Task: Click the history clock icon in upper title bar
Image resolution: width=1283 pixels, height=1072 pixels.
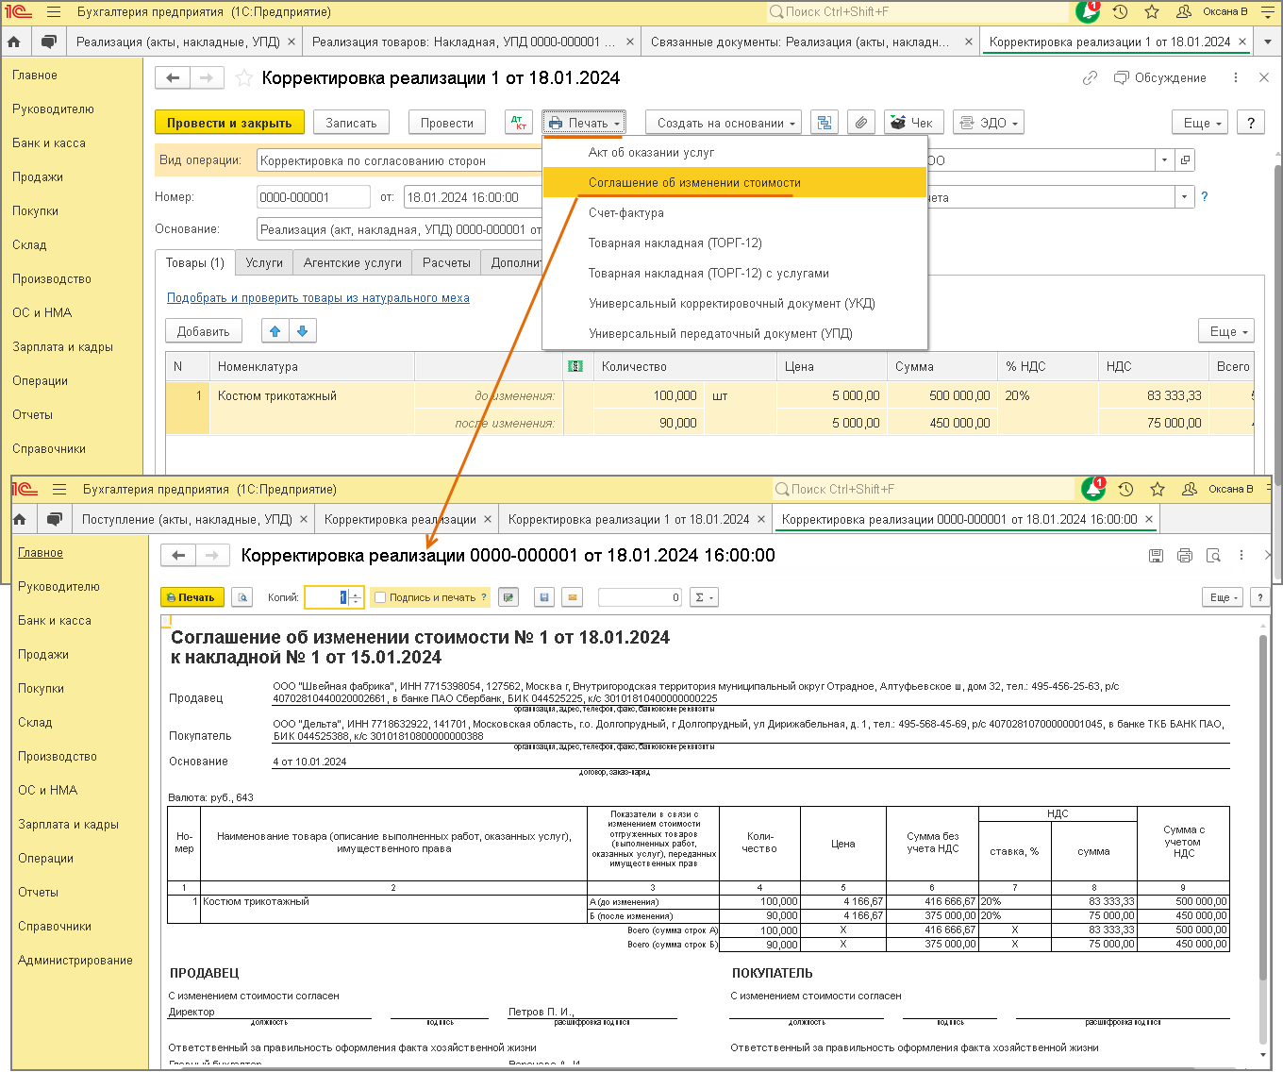Action: click(1120, 11)
